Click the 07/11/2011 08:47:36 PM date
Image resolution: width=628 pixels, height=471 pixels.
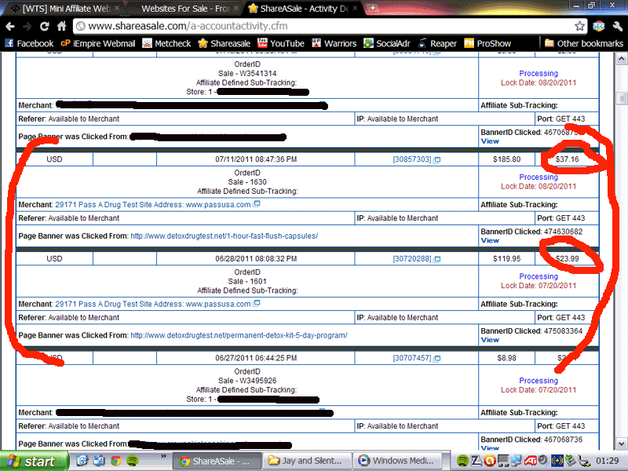(x=256, y=159)
